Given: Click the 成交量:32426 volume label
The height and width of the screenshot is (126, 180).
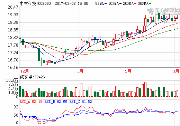Looking at the screenshot, I should pos(32,77).
